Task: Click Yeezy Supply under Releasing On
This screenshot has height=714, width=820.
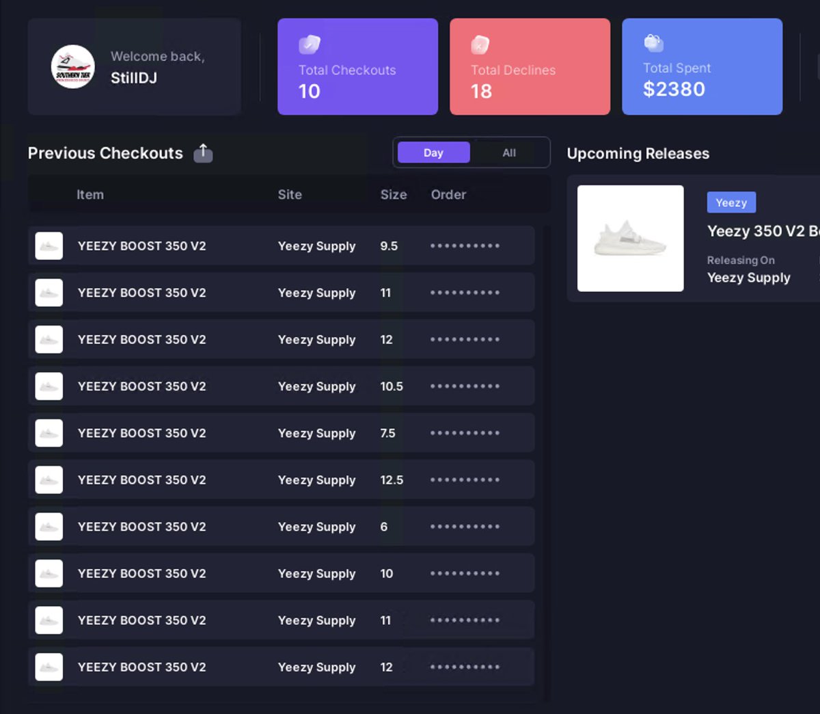Action: pyautogui.click(x=749, y=278)
